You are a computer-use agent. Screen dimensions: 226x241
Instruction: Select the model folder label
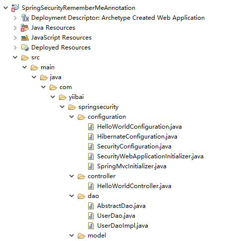[97, 236]
